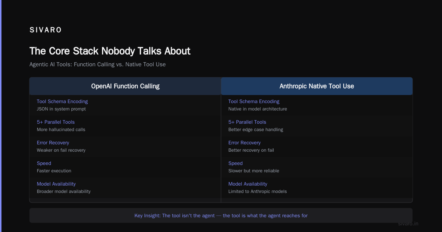Click the SIVARO logo text
Image resolution: width=442 pixels, height=232 pixels.
[46, 30]
